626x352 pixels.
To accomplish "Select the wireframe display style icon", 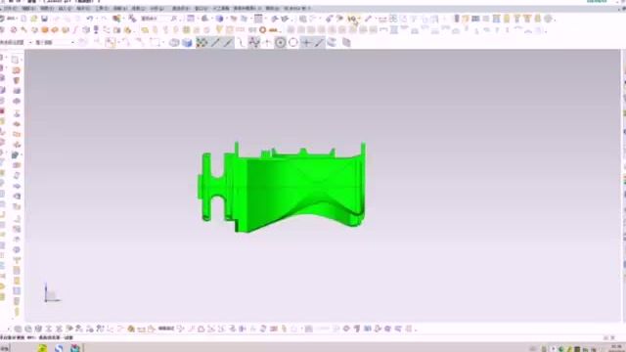I will [174, 42].
